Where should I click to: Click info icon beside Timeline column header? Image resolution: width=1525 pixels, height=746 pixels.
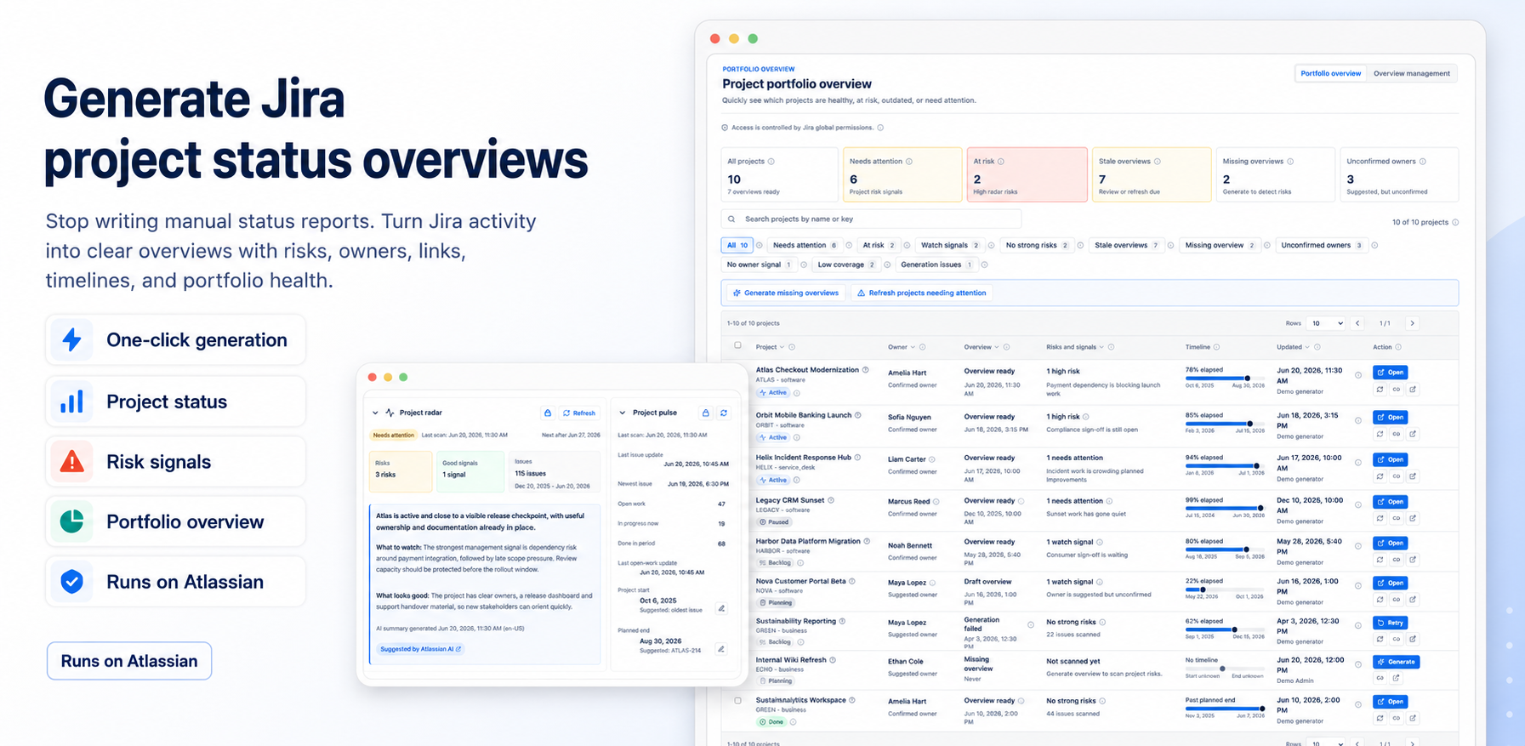click(1217, 347)
